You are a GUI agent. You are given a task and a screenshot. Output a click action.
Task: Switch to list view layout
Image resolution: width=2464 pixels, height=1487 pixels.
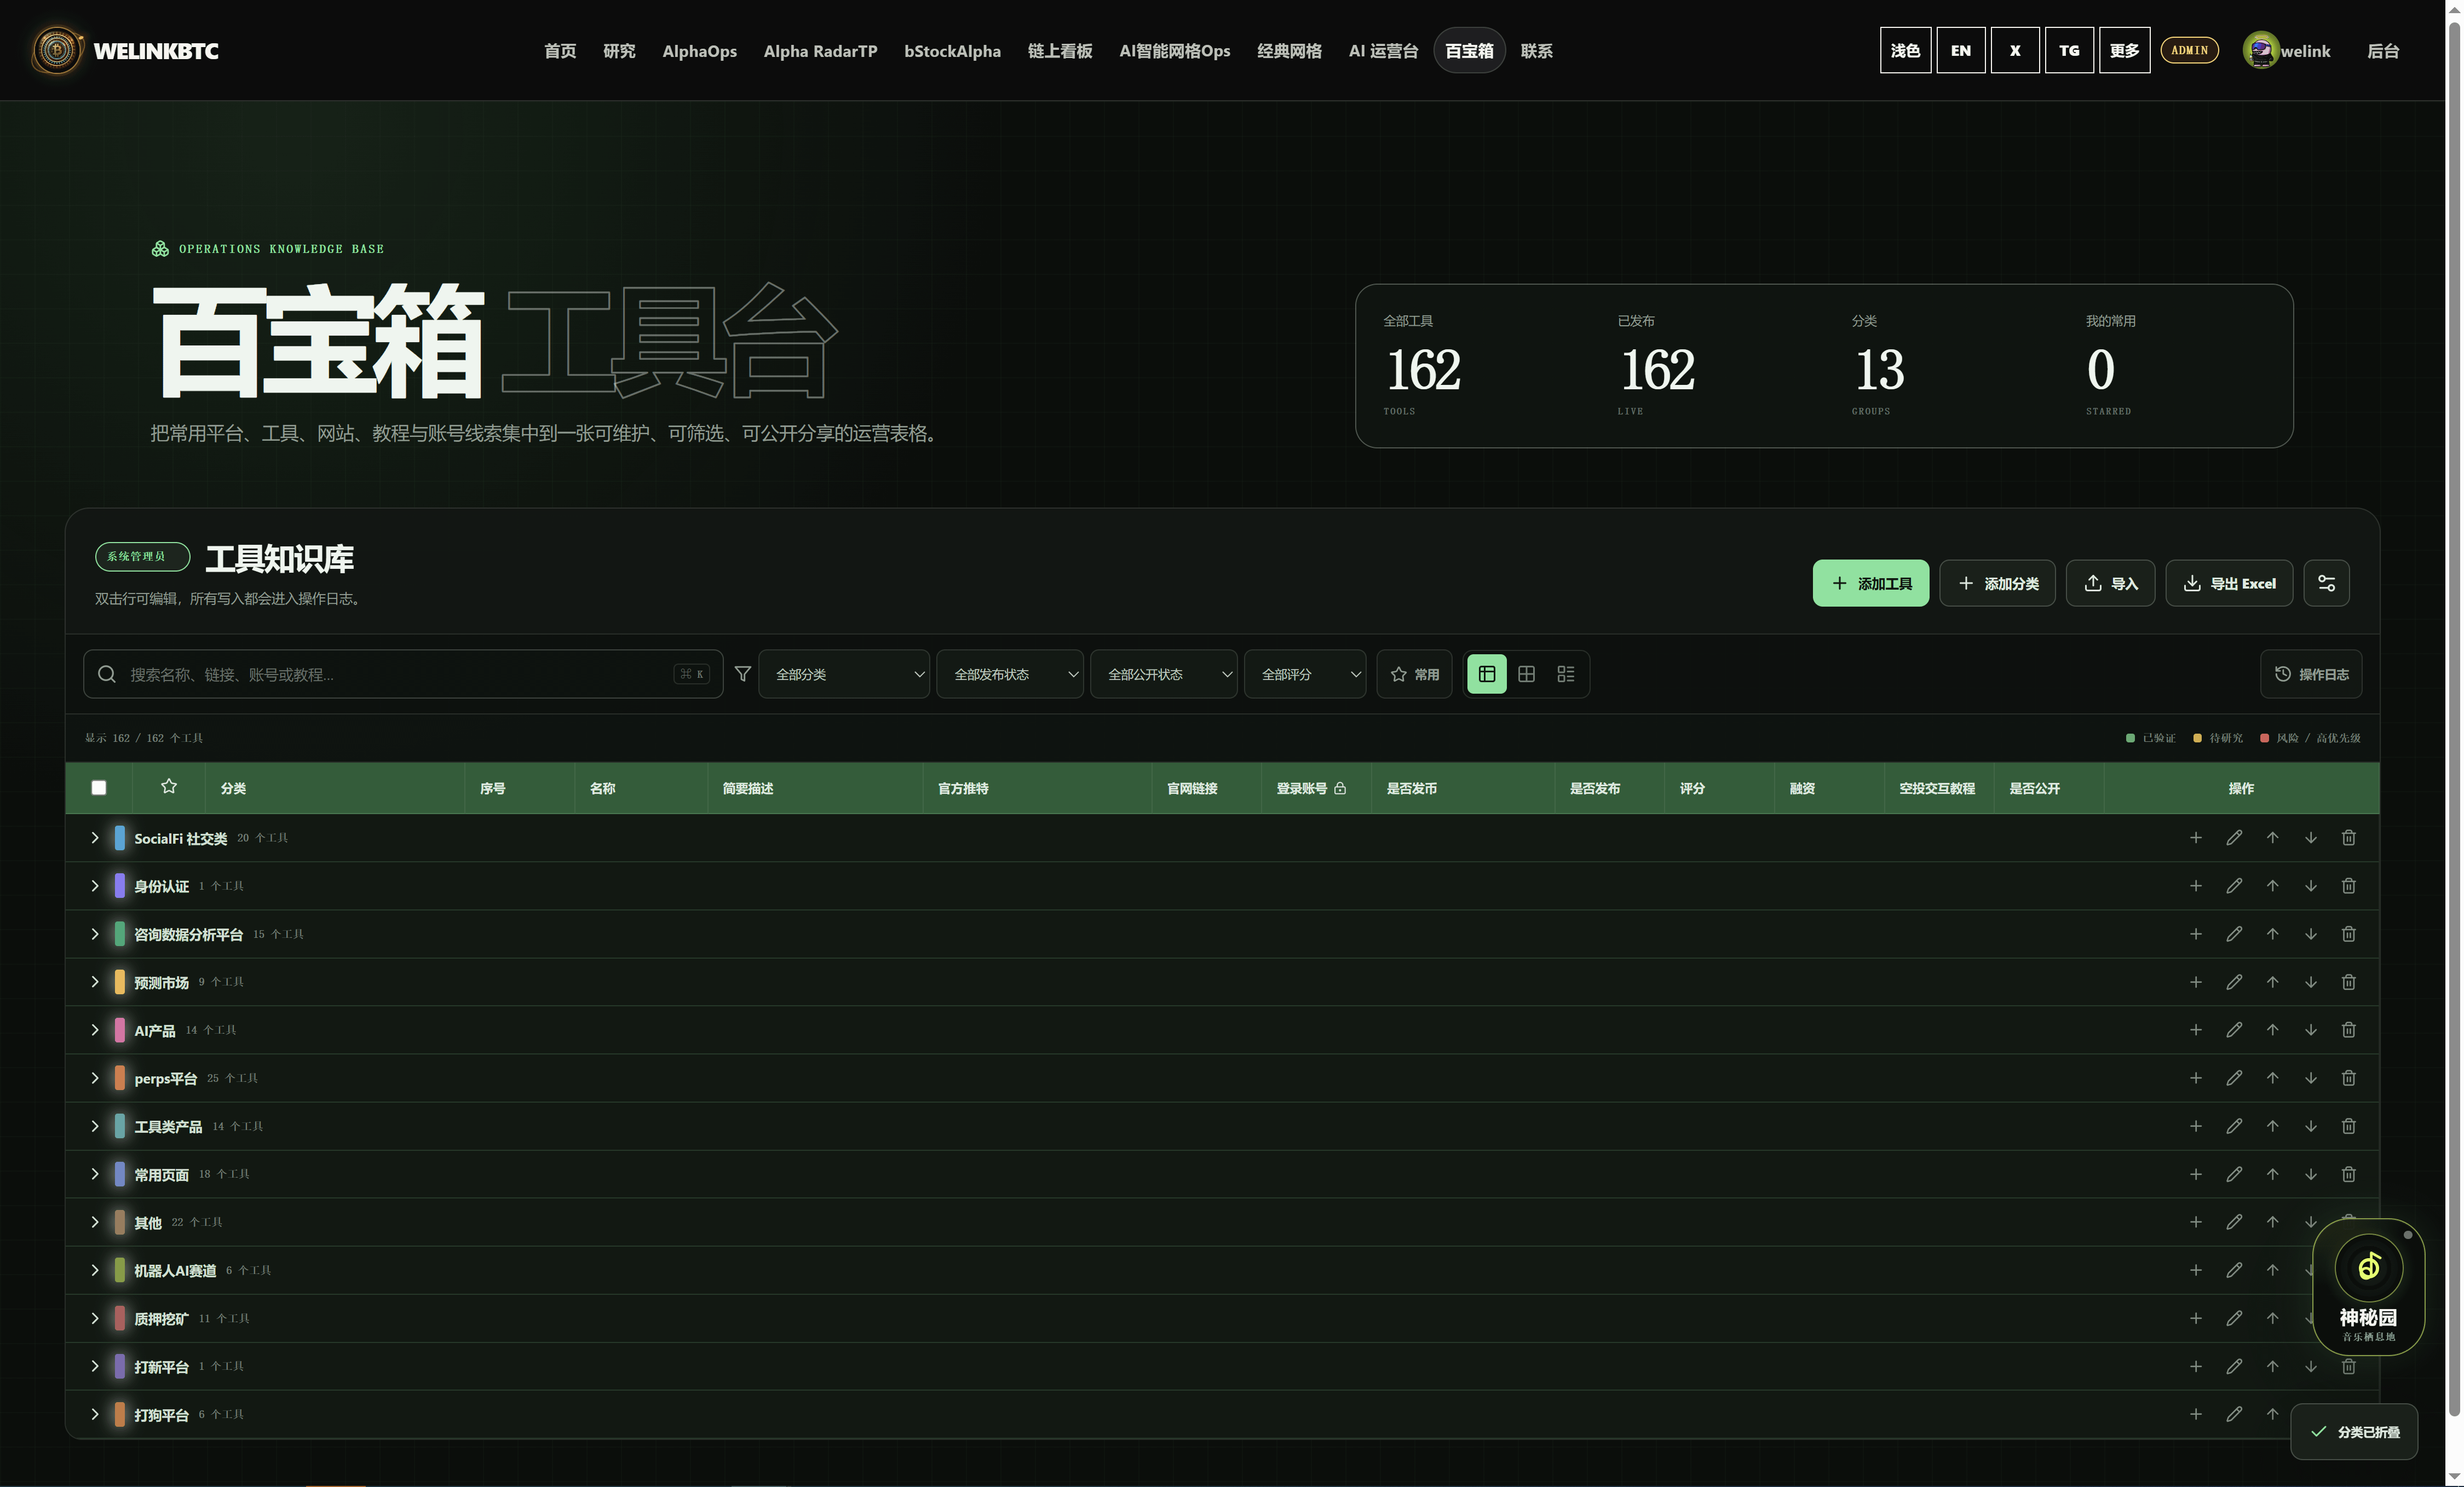(1566, 674)
